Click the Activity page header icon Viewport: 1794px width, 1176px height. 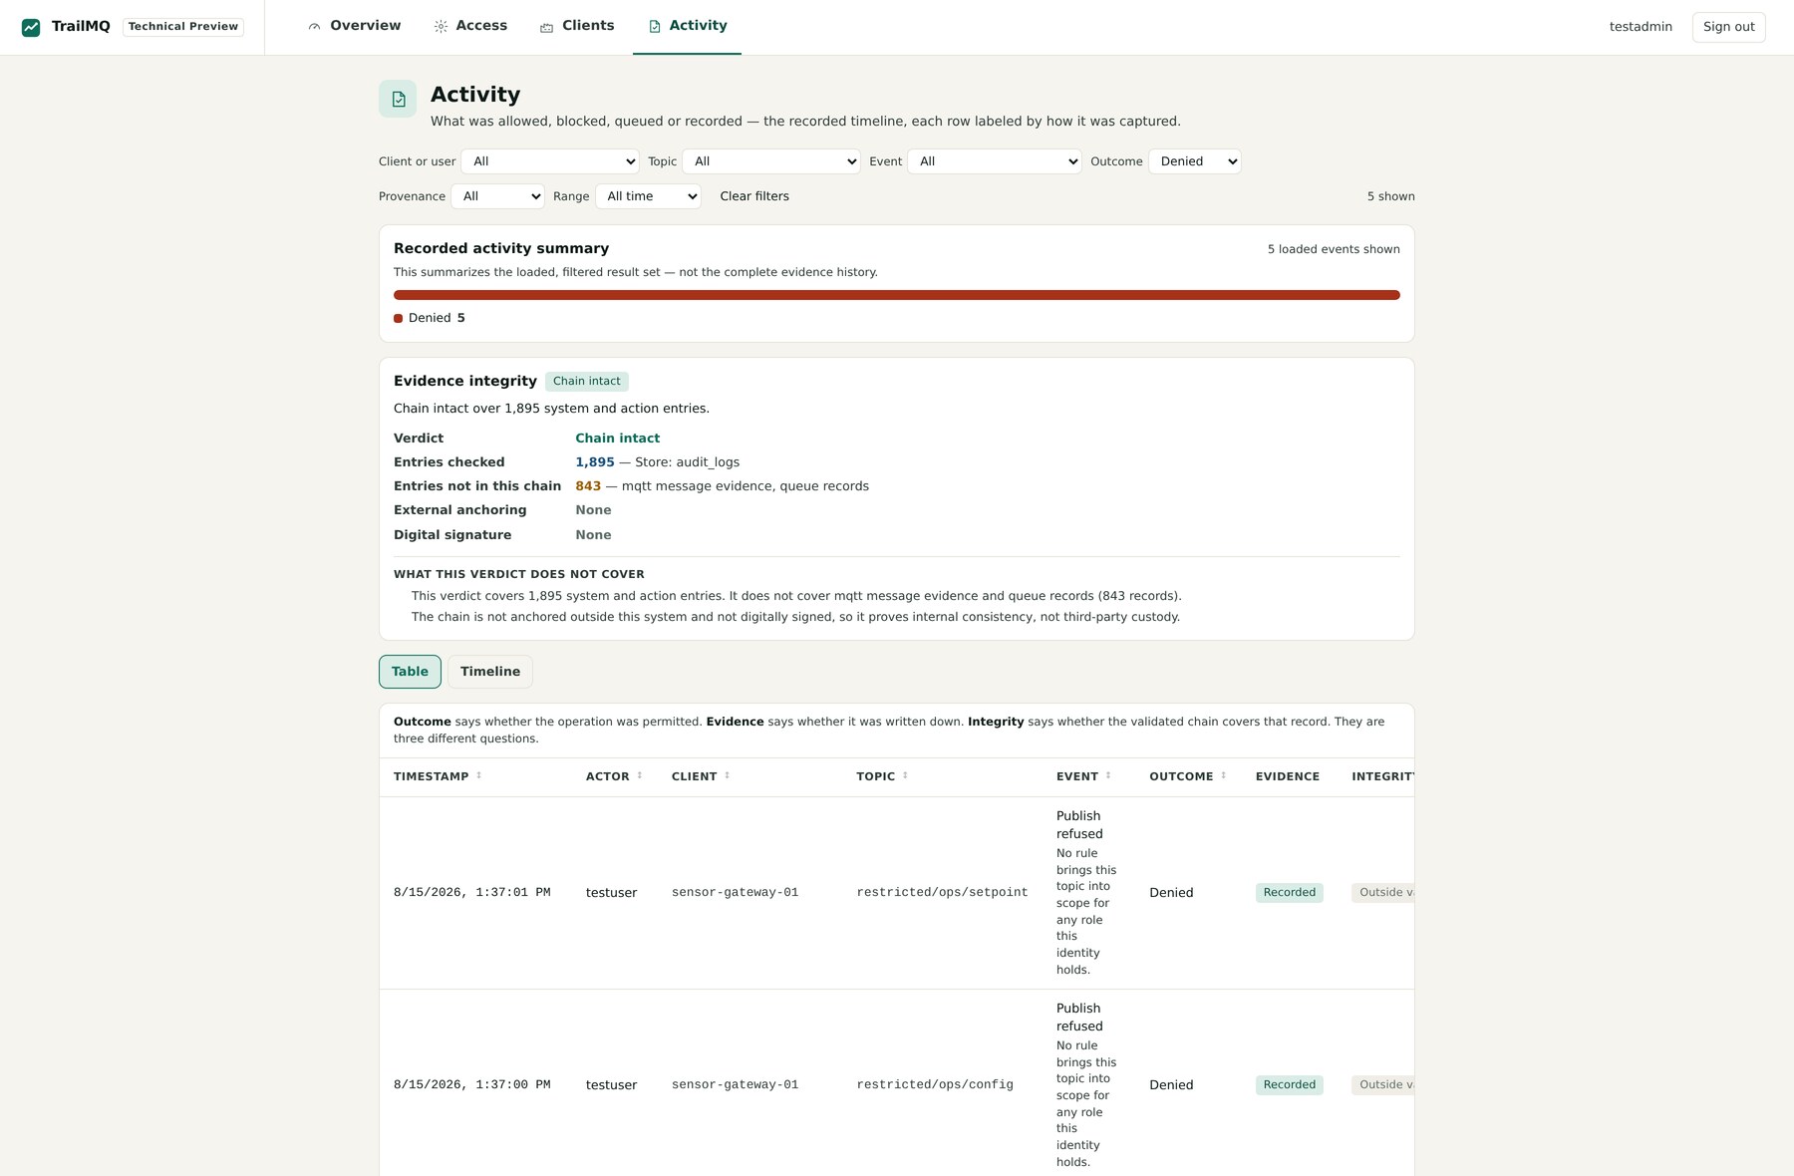[398, 99]
